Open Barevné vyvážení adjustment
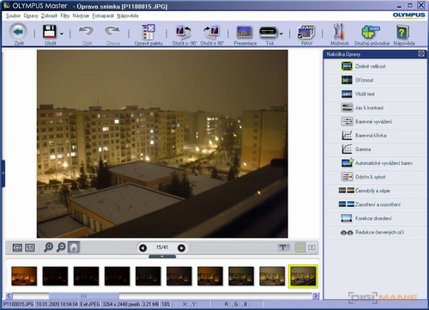 (375, 122)
